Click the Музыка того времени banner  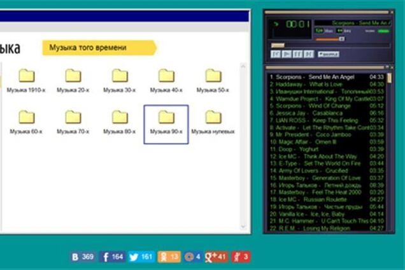[x=99, y=48]
